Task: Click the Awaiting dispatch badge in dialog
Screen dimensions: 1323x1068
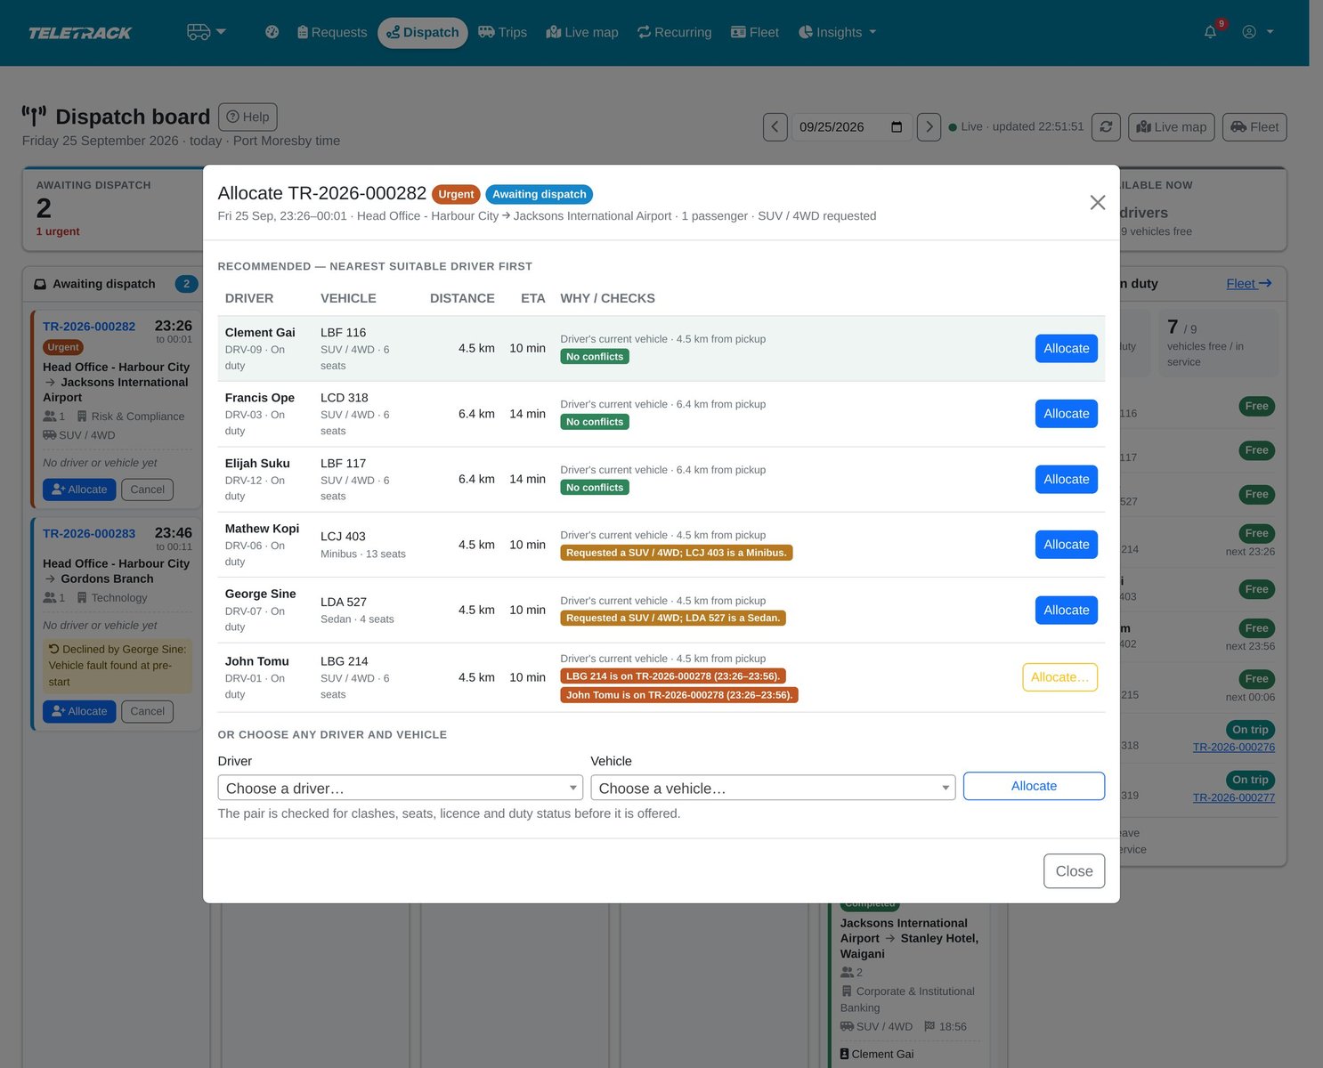Action: (539, 194)
